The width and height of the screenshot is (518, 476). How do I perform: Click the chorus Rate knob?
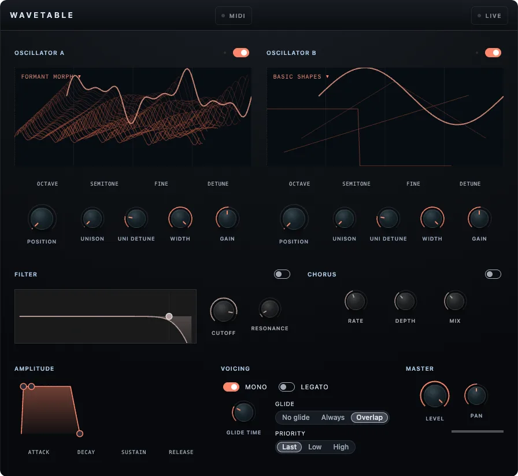click(356, 301)
